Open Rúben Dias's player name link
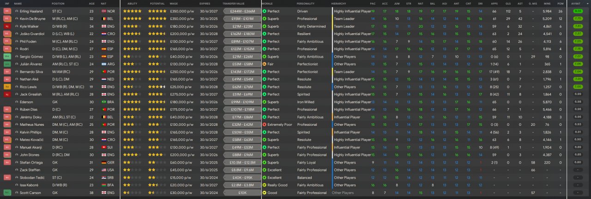 point(29,110)
